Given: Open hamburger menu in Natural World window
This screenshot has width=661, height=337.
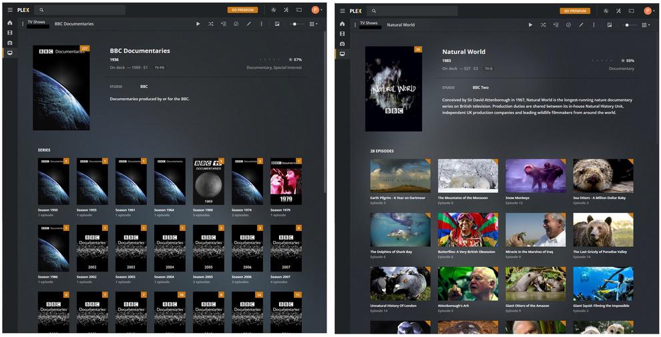Looking at the screenshot, I should coord(343,11).
